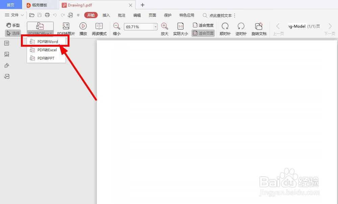
Task: Rotate pages counterclockwise with 逆时针
Action: click(x=241, y=28)
